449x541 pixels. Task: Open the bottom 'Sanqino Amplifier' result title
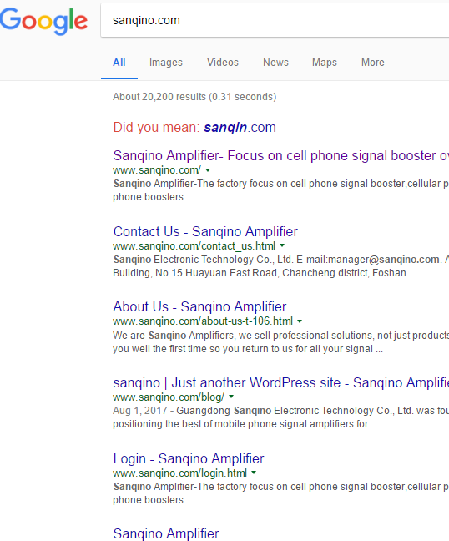(166, 533)
